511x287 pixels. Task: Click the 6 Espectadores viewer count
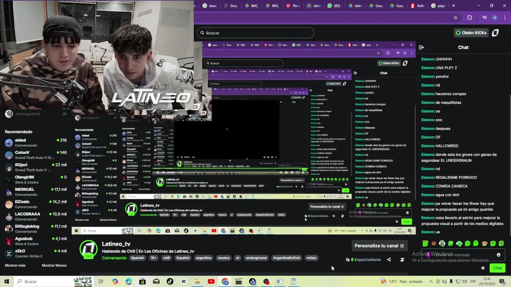coord(364,260)
